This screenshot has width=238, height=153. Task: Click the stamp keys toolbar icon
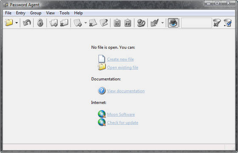click(x=141, y=23)
